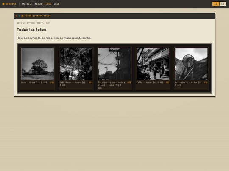Click the FOTOS.contact-sheet window title
229x171 pixels.
38,16
